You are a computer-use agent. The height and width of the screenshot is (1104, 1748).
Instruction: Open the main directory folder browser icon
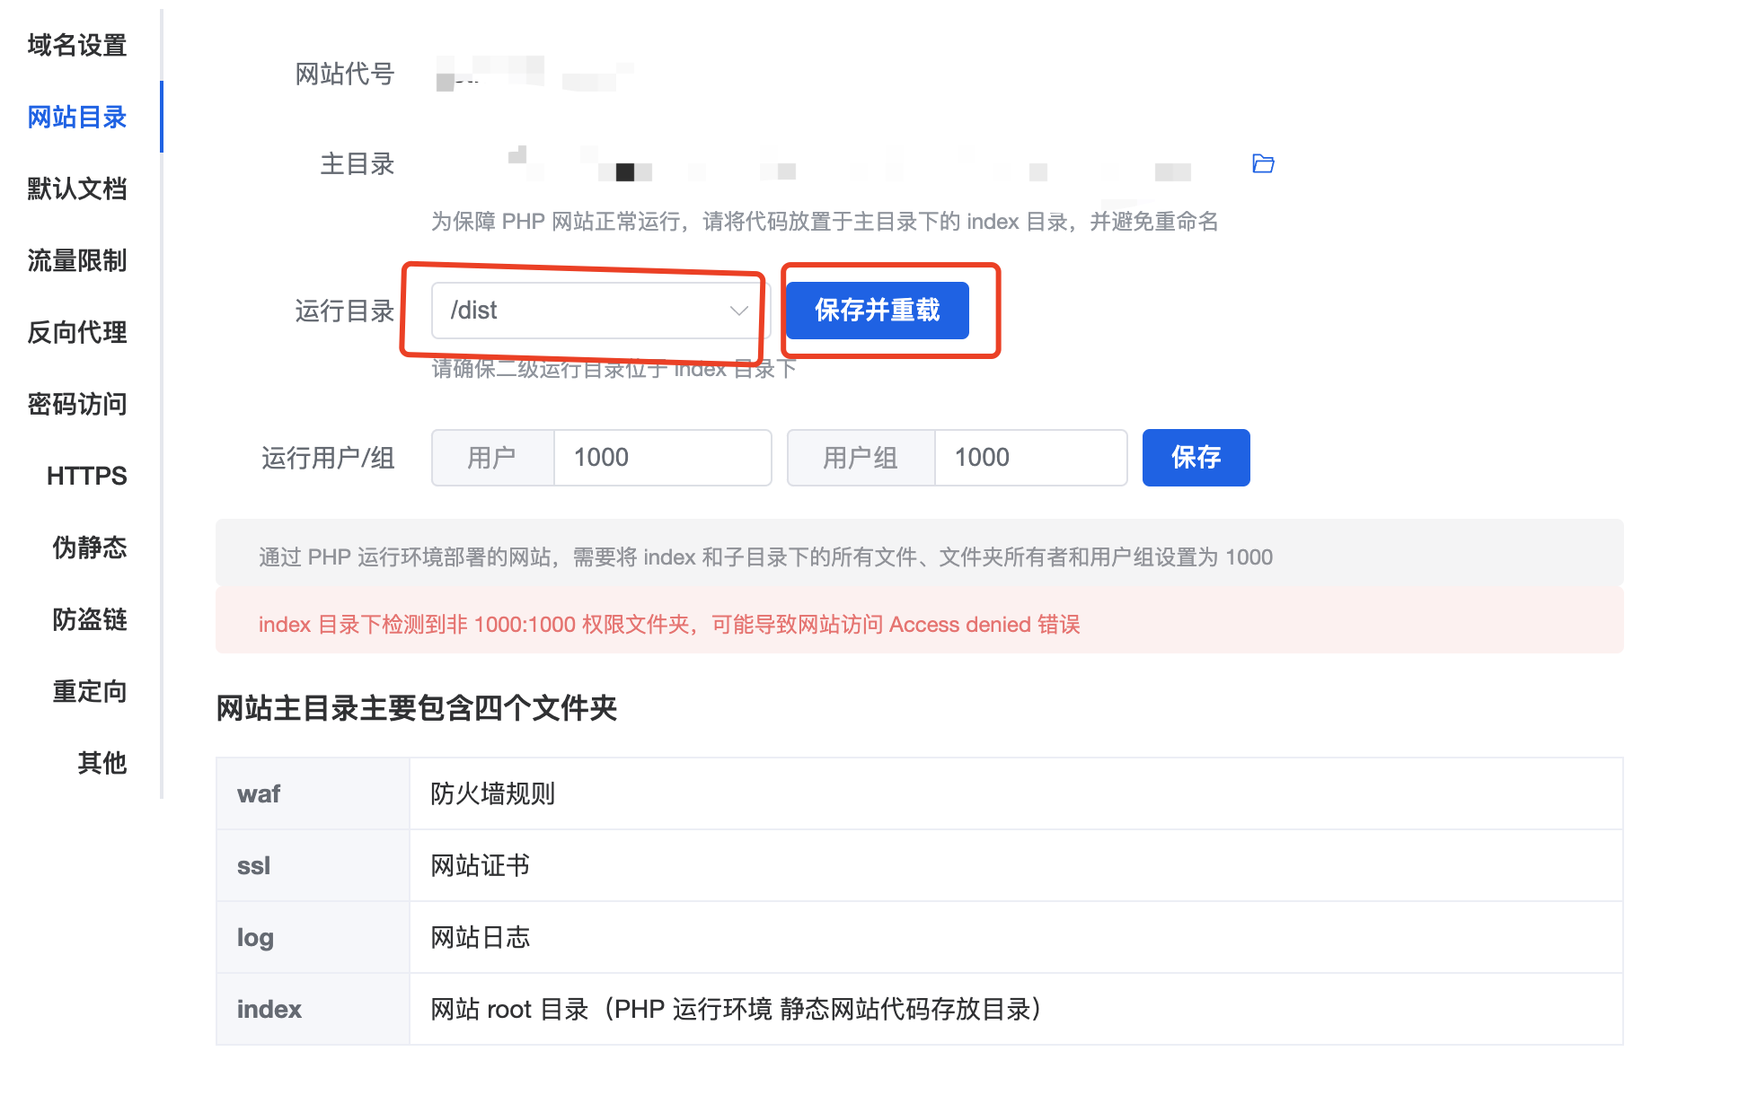point(1262,162)
